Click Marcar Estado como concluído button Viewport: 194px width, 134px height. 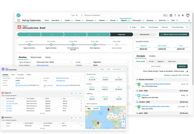coord(174,35)
